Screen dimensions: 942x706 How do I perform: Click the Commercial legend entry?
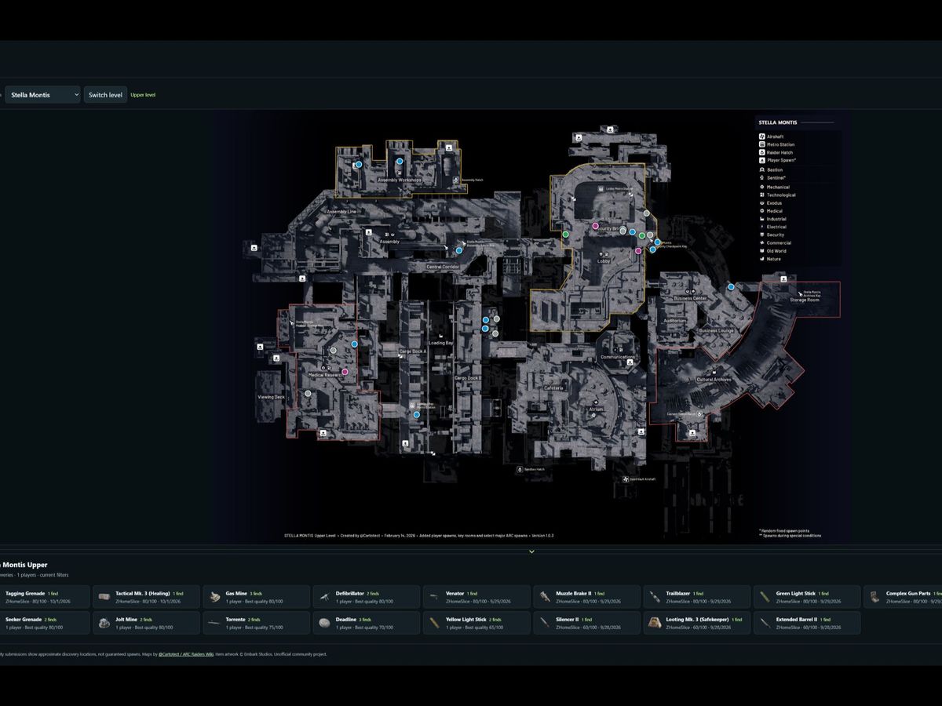click(775, 243)
